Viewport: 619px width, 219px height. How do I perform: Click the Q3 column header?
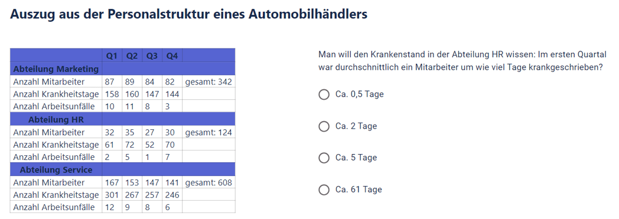click(x=152, y=57)
